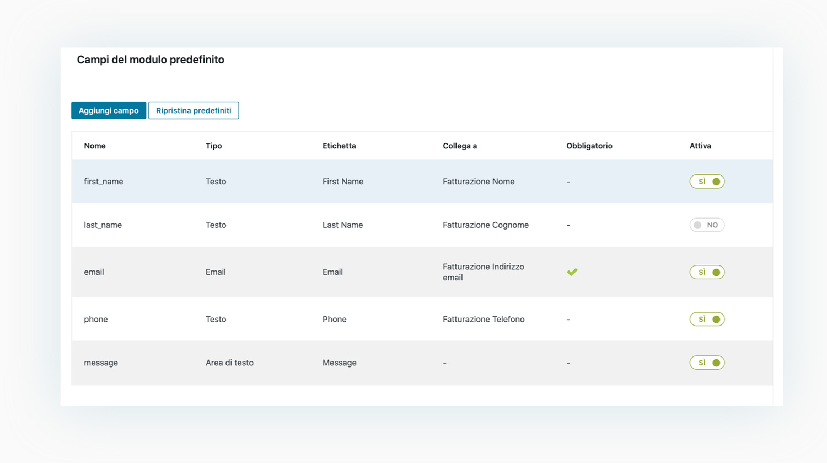The height and width of the screenshot is (463, 827).
Task: Click the Aggiungi campo button
Action: 109,110
